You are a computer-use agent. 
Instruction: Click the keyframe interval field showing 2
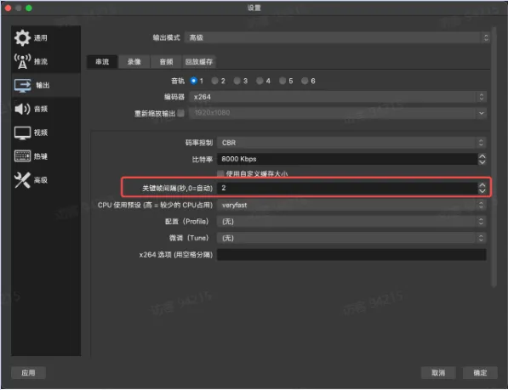[x=347, y=188]
